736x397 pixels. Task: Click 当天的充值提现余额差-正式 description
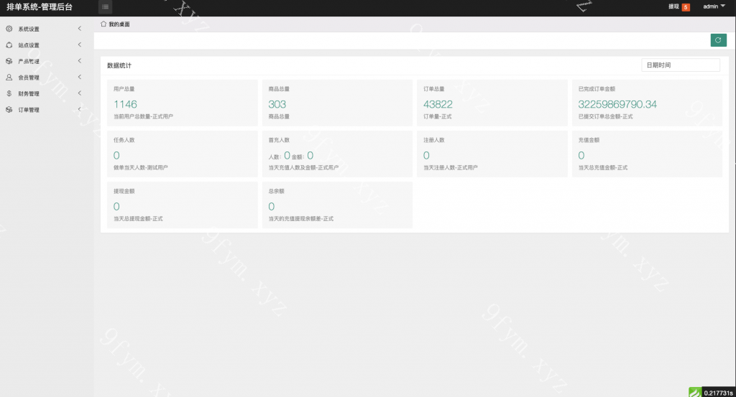click(x=301, y=218)
